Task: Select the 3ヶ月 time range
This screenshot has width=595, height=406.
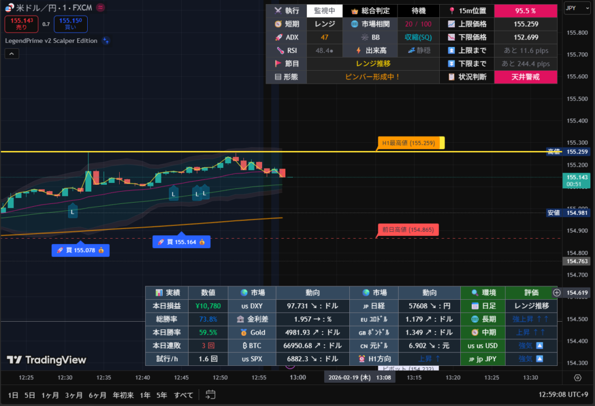Action: coord(74,395)
